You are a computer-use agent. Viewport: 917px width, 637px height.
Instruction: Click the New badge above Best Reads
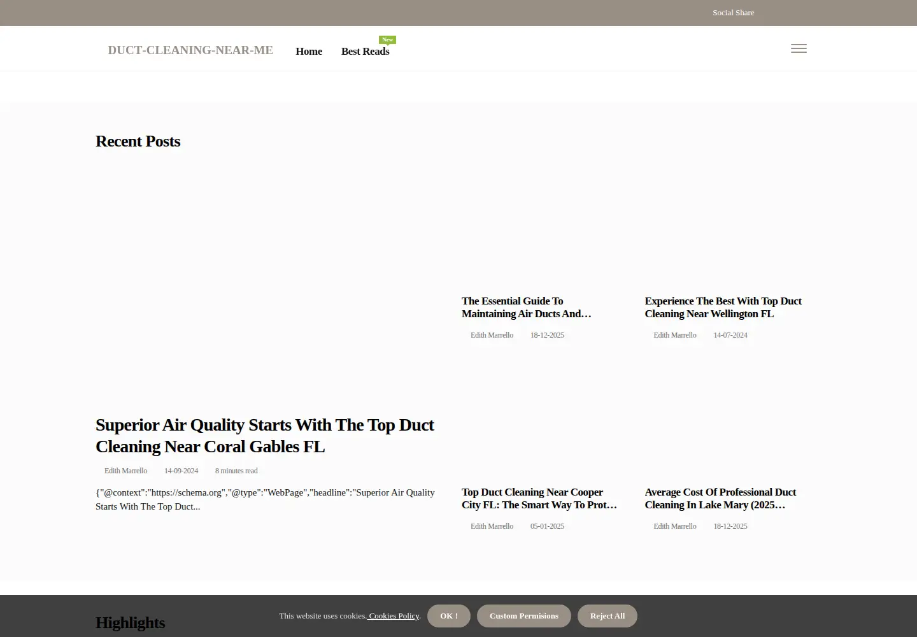point(387,39)
